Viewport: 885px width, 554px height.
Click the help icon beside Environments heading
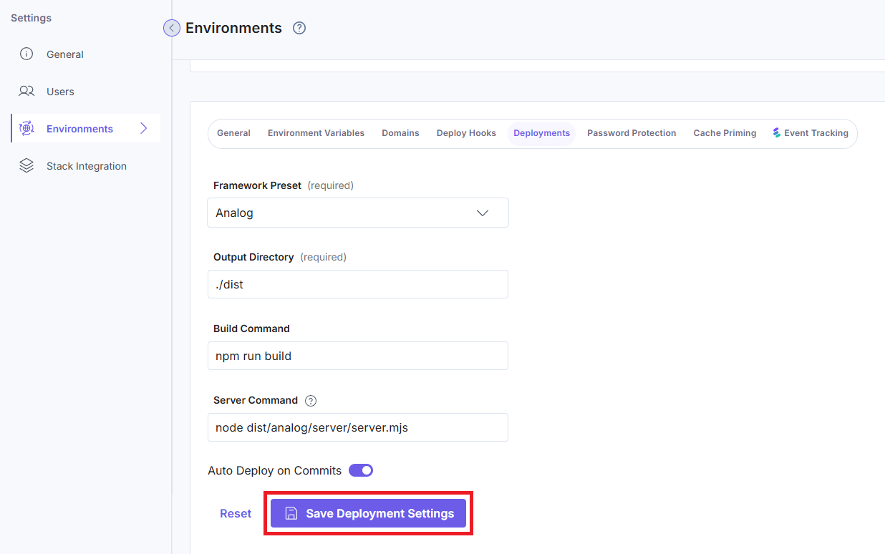tap(299, 29)
